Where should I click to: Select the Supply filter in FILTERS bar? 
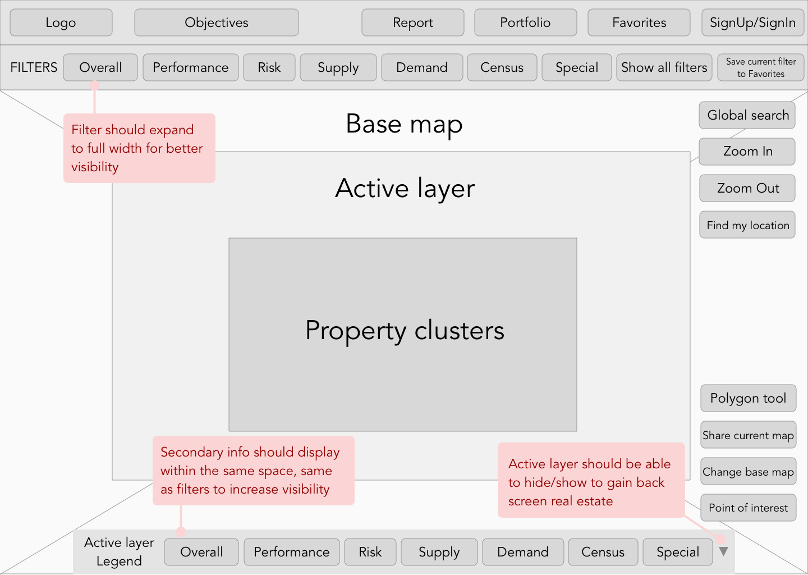(x=338, y=67)
